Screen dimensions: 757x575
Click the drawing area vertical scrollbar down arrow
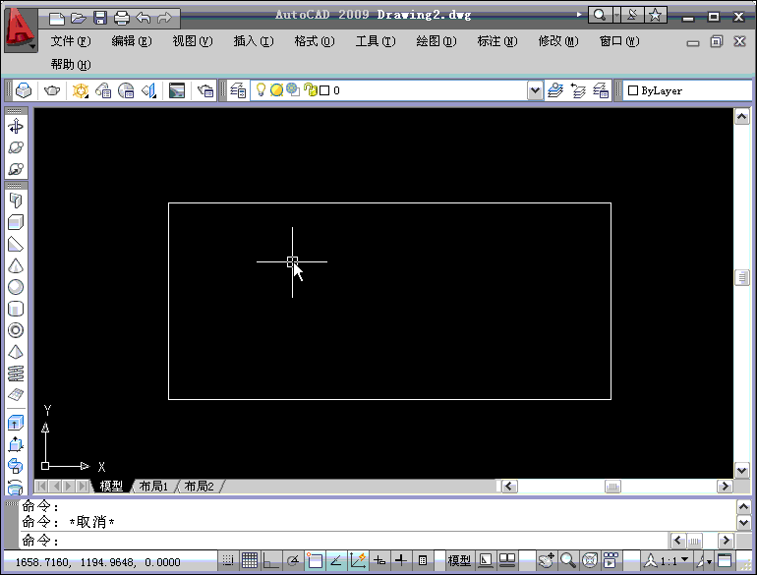click(x=741, y=469)
